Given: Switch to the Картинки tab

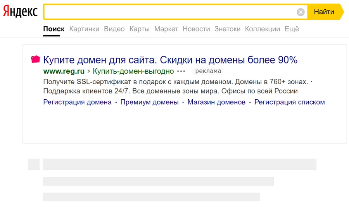Looking at the screenshot, I should (x=84, y=29).
